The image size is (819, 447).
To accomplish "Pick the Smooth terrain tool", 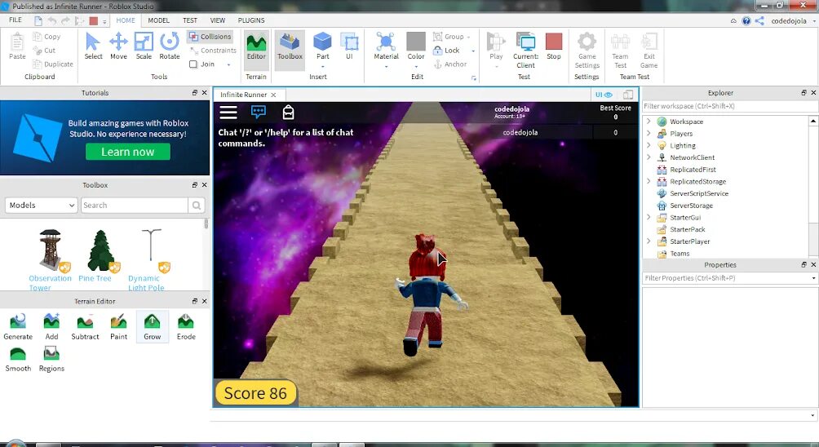I will (18, 359).
